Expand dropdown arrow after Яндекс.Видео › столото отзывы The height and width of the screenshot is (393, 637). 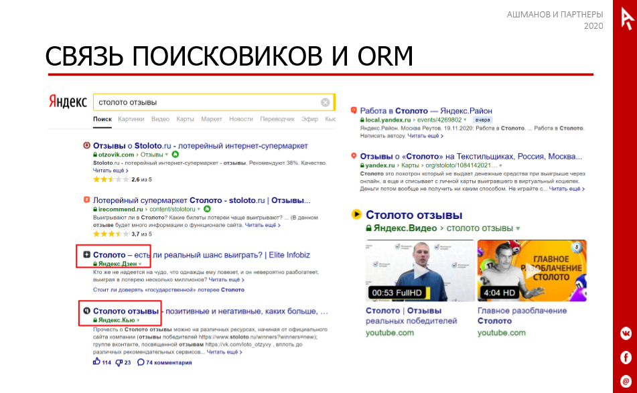pyautogui.click(x=518, y=228)
